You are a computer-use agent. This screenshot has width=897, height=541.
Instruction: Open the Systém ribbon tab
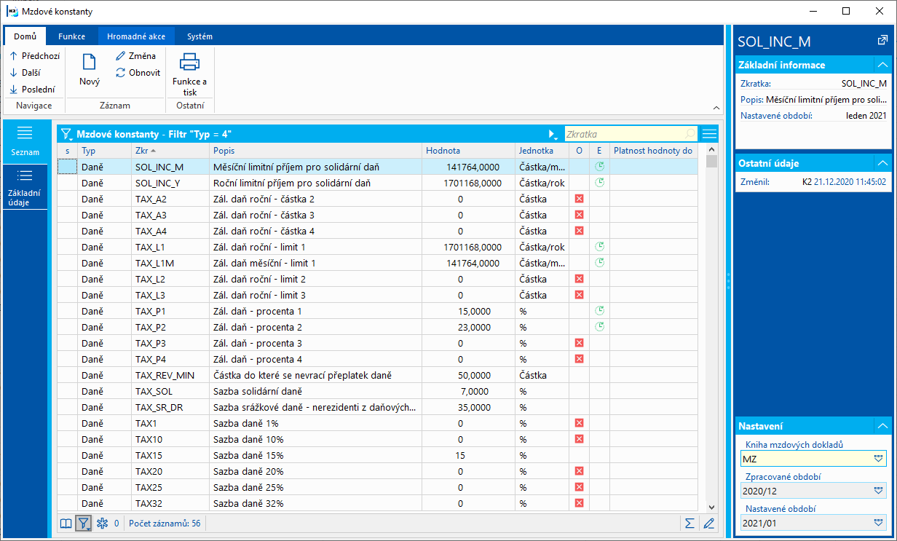click(199, 36)
